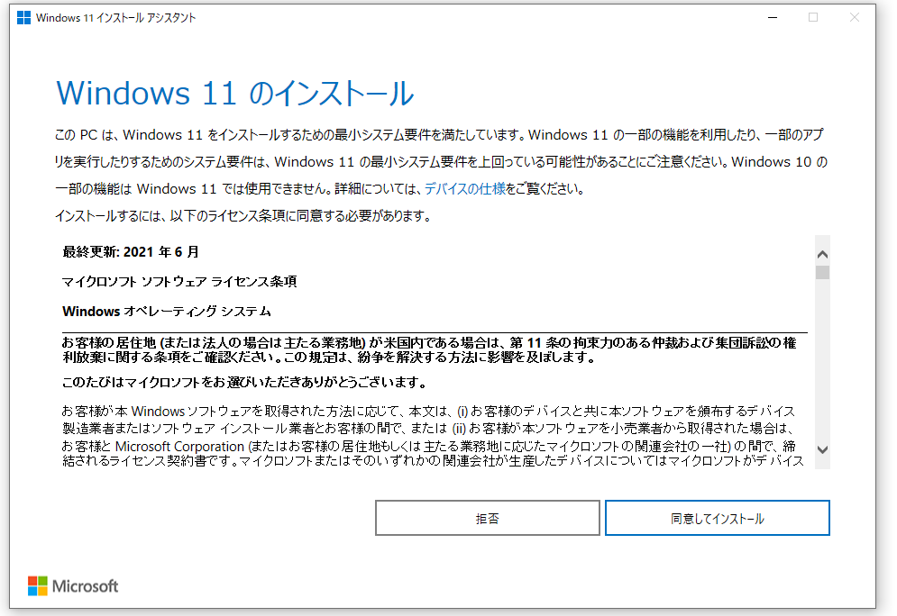The height and width of the screenshot is (616, 897).
Task: Minimize the install assistant window
Action: pos(773,18)
